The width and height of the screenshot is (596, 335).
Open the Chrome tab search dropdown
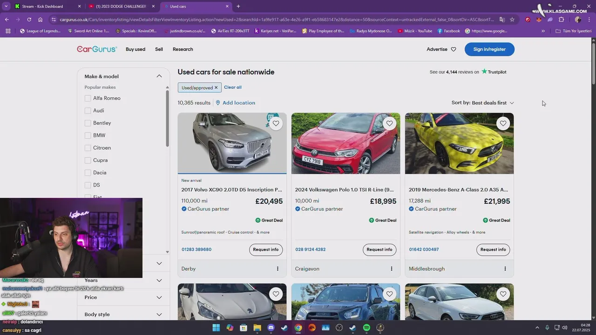click(x=6, y=7)
